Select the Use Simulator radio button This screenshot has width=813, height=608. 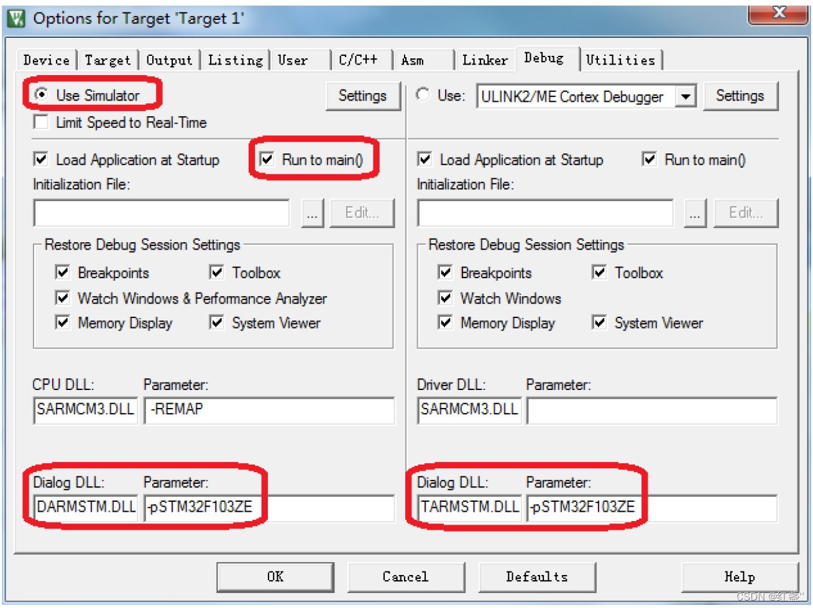click(42, 94)
